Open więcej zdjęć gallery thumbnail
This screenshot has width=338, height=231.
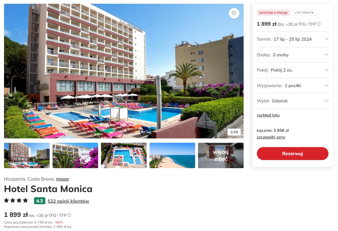tap(221, 155)
